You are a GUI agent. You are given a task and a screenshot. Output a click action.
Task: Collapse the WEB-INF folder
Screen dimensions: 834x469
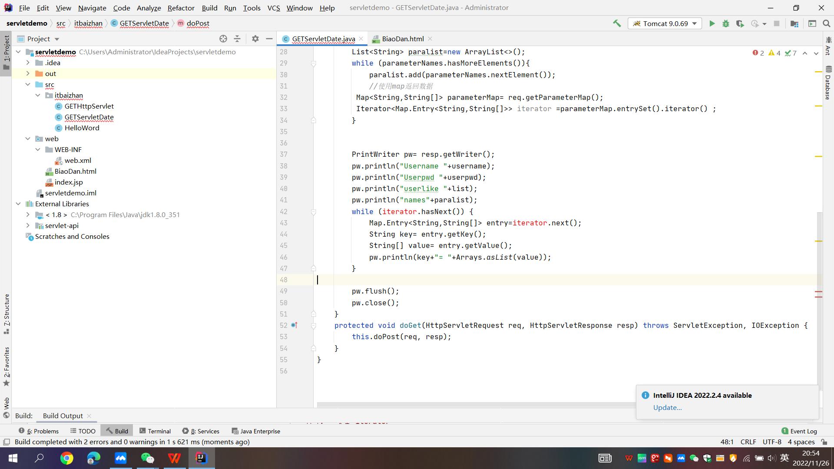(38, 149)
